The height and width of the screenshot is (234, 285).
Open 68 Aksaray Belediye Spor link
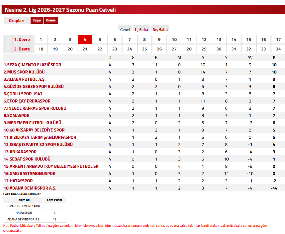click(34, 130)
